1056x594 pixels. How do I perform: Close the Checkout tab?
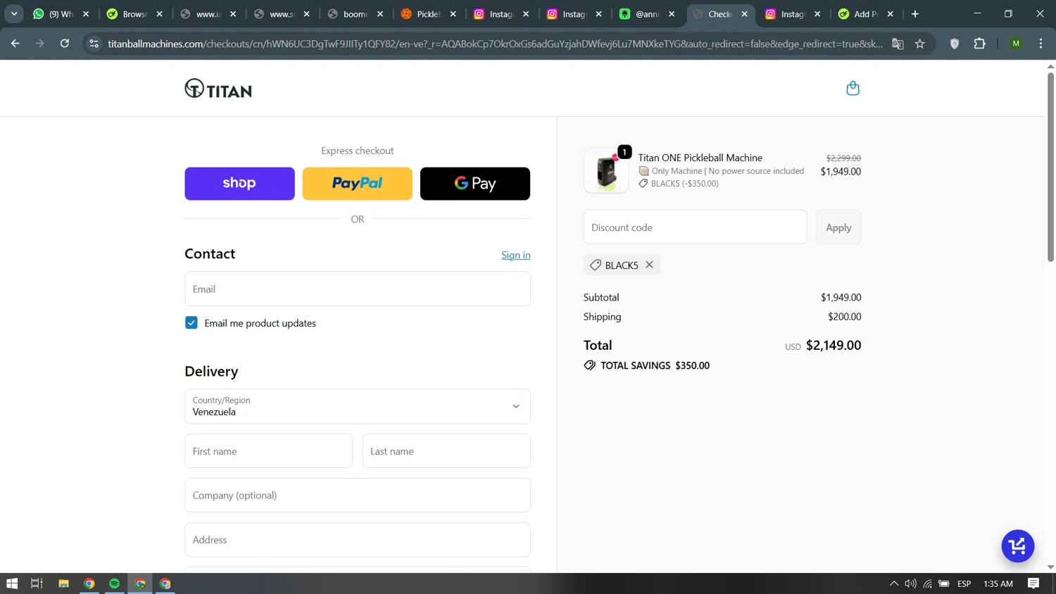[744, 14]
